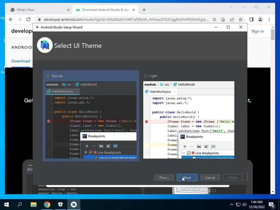
Task: Open a new Chrome tab
Action: pyautogui.click(x=144, y=10)
